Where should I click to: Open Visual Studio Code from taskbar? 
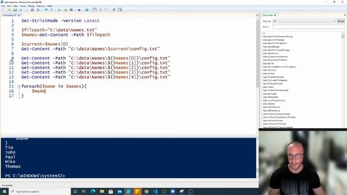point(155,191)
